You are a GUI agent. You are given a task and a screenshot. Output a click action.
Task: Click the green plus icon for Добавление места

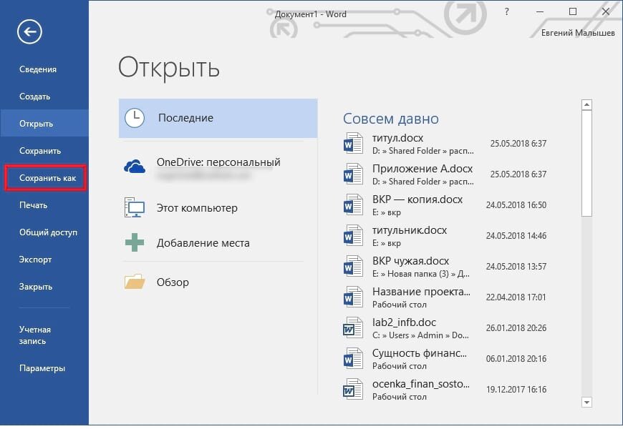tap(135, 242)
